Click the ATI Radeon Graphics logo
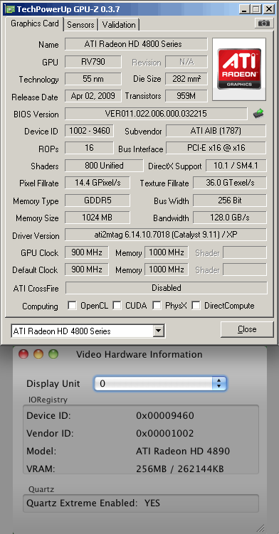The image size is (279, 534). click(x=239, y=69)
